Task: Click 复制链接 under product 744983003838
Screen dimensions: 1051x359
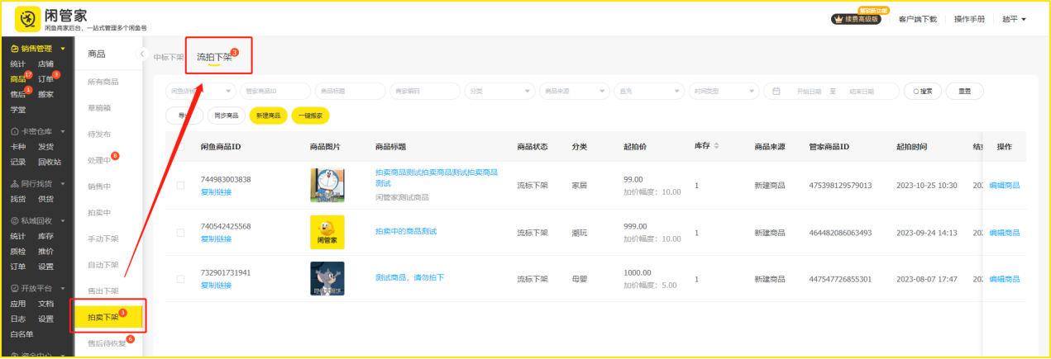Action: coord(216,192)
